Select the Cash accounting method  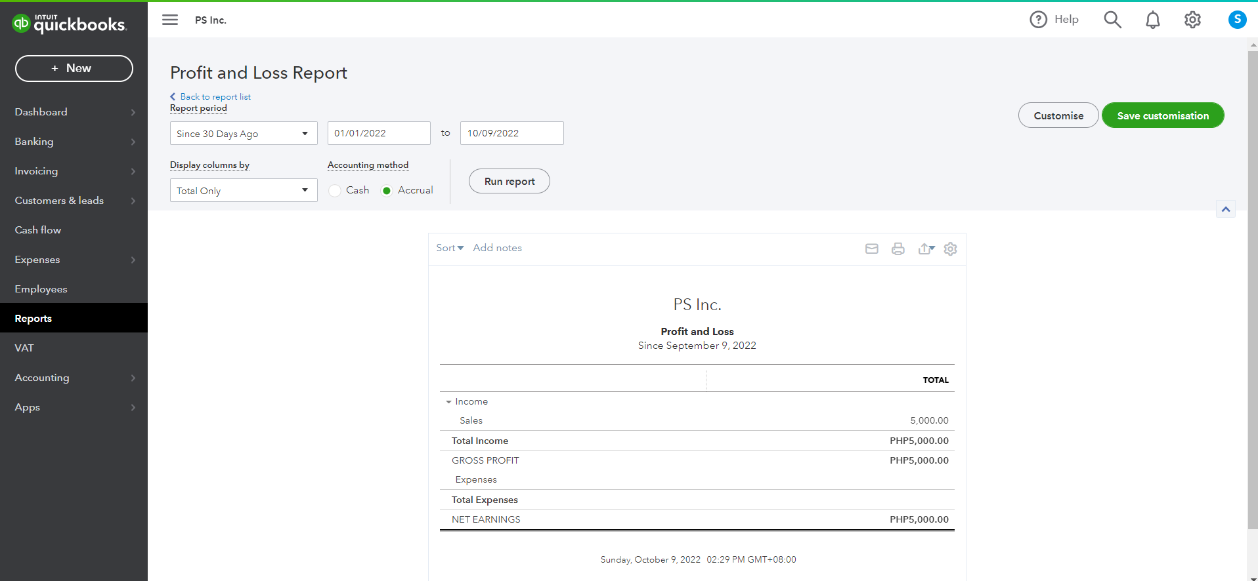pos(335,190)
